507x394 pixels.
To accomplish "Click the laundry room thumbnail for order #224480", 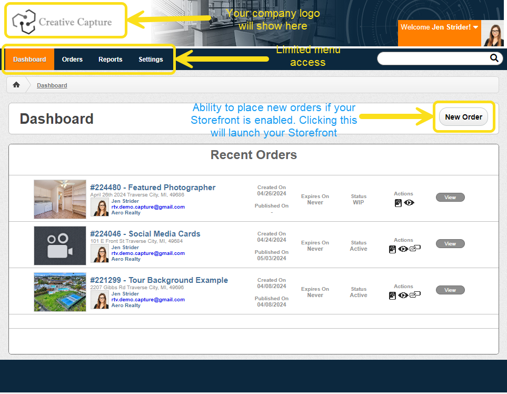I will pos(60,199).
